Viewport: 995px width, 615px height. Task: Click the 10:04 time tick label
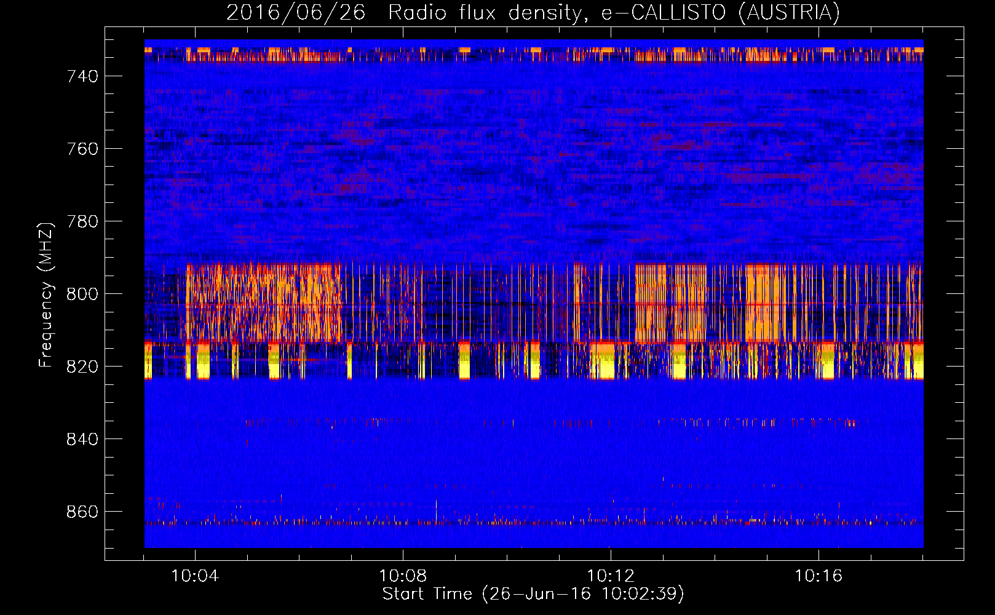click(195, 576)
